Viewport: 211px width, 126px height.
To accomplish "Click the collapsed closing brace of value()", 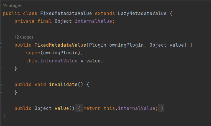I will click(x=162, y=108).
